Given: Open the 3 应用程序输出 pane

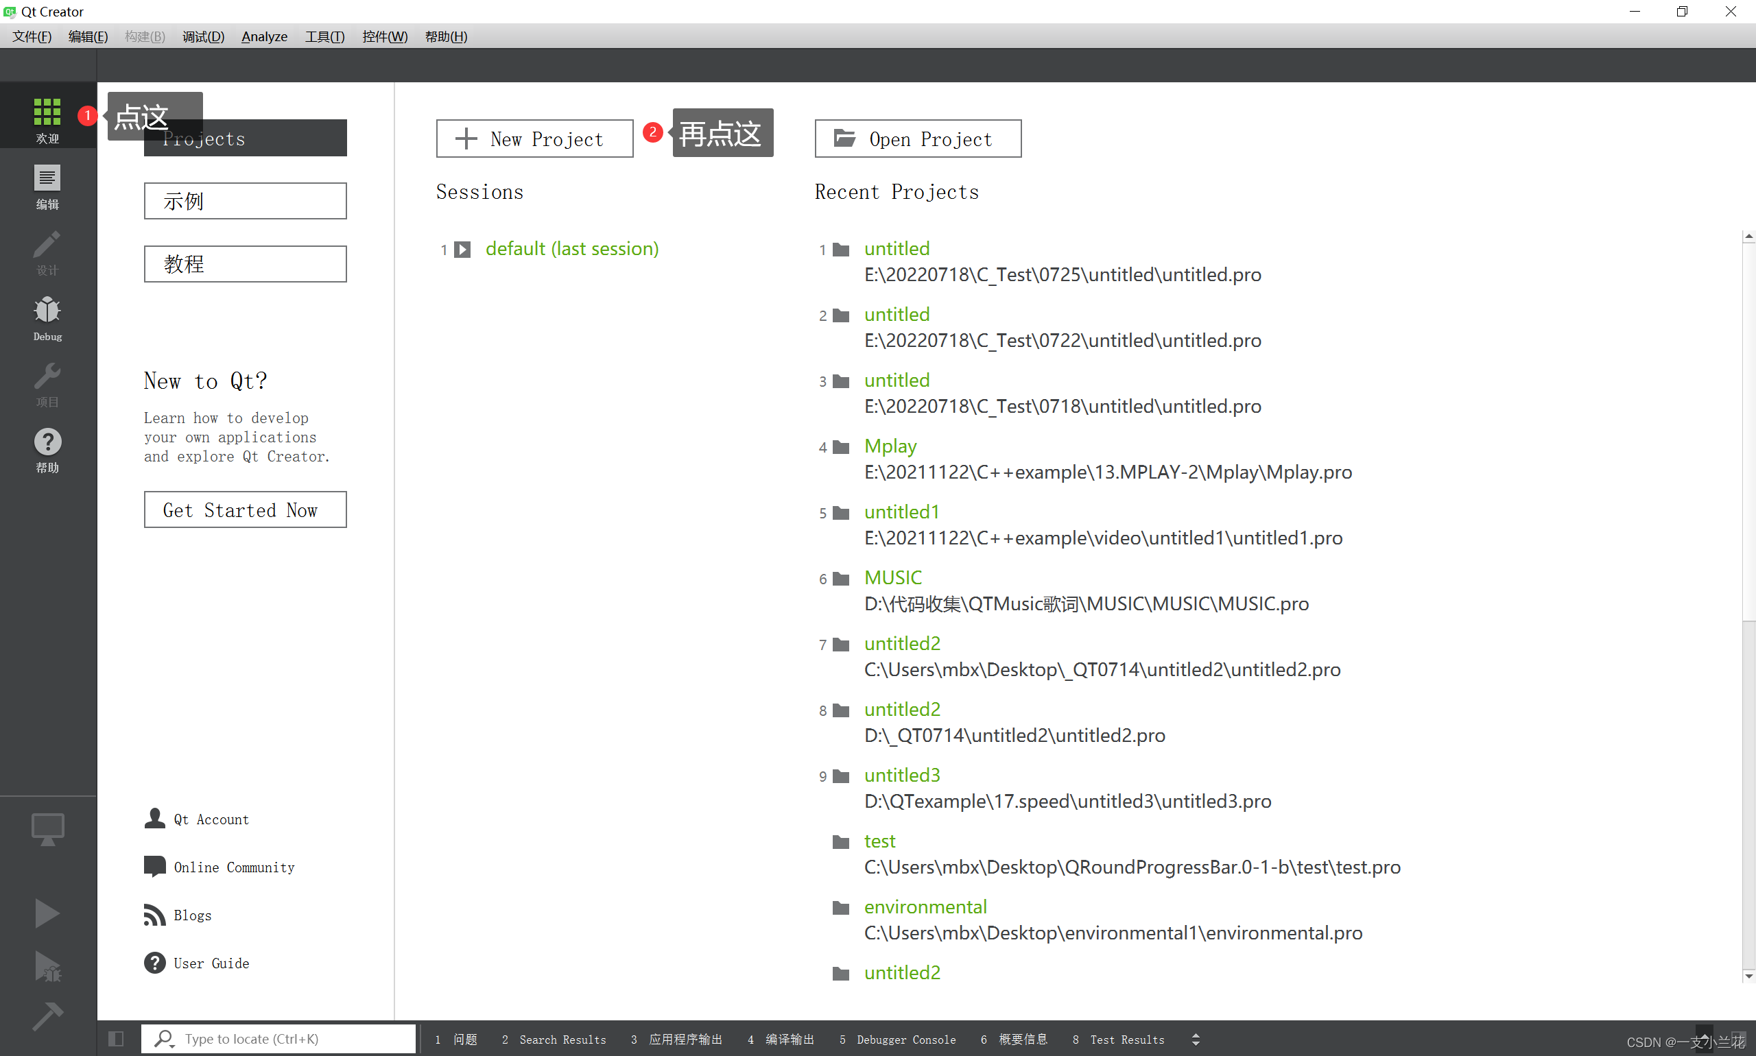Looking at the screenshot, I should (676, 1040).
